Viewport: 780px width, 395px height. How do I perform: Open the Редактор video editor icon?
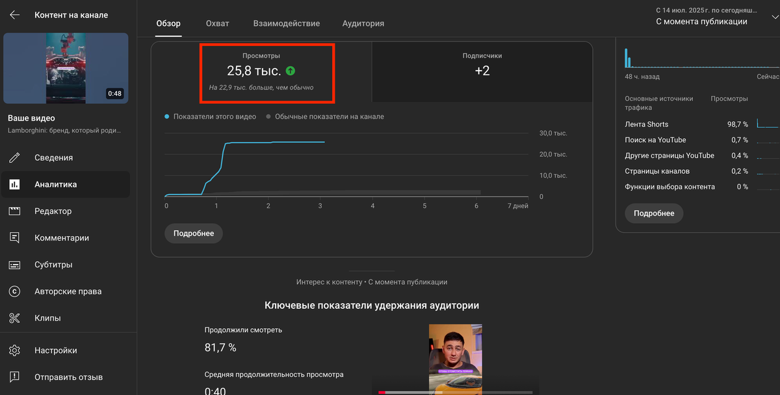(x=16, y=211)
